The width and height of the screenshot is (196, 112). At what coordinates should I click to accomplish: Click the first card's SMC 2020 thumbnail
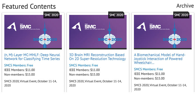[33, 32]
